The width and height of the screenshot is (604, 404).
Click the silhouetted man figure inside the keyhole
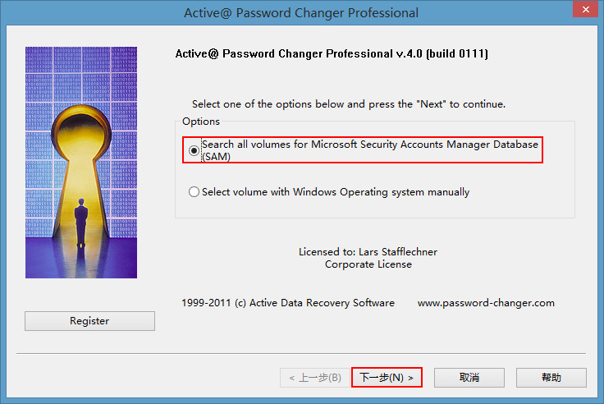coord(81,223)
